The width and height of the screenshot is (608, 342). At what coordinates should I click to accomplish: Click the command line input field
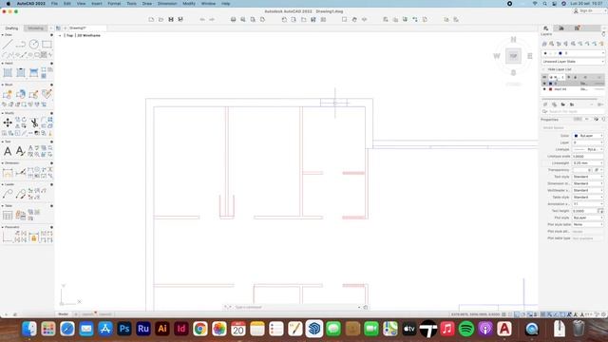[x=295, y=307]
